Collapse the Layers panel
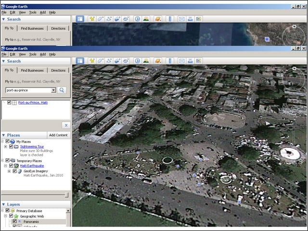 click(x=3, y=205)
